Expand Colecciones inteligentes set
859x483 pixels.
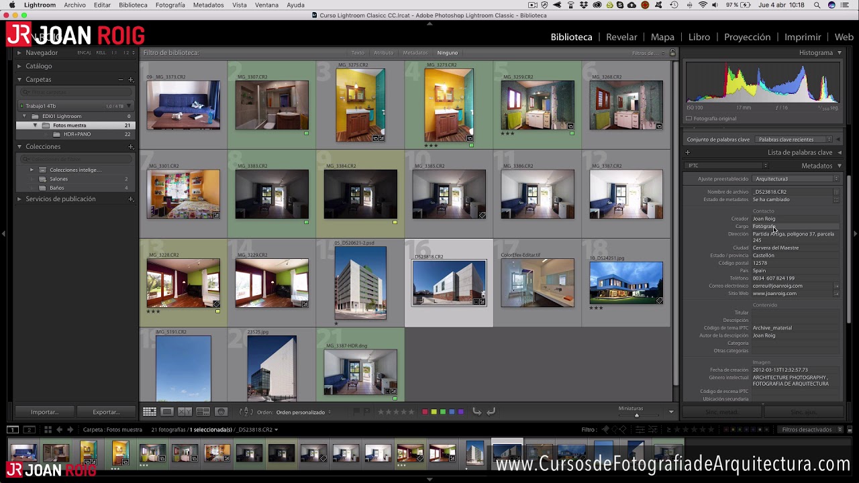click(x=32, y=170)
